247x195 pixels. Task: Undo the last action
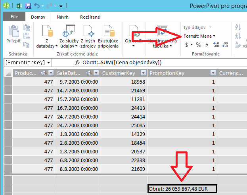(37, 6)
